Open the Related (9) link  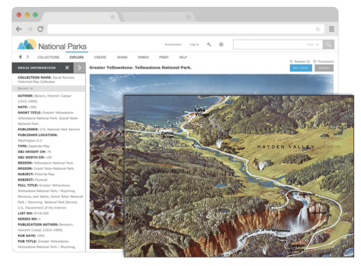300,61
